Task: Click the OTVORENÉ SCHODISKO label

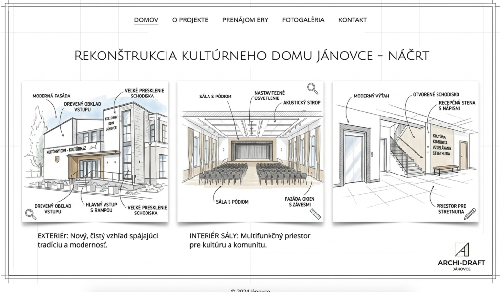Action: (x=436, y=94)
